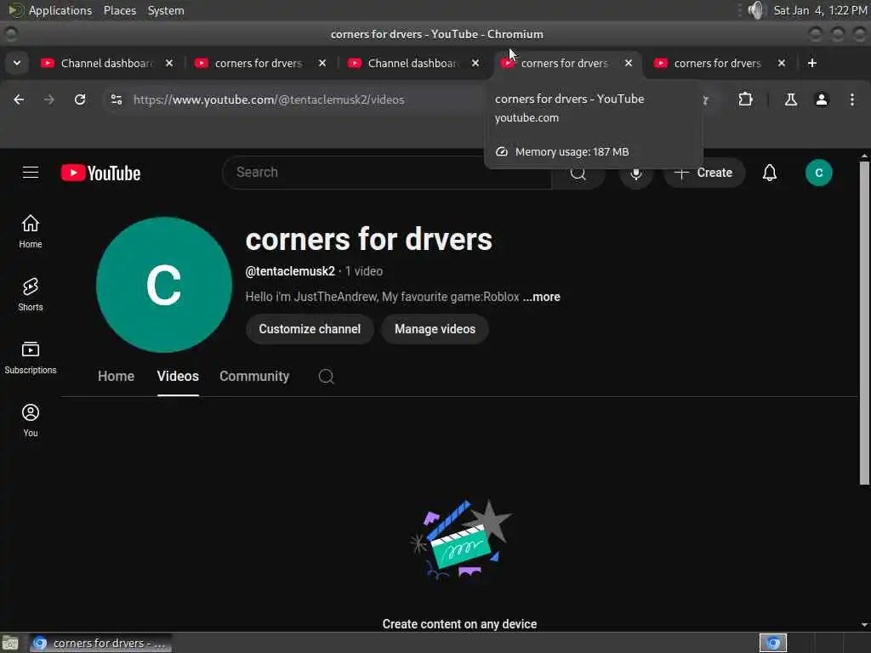Open the channel Home tab
The width and height of the screenshot is (871, 653).
click(x=116, y=377)
